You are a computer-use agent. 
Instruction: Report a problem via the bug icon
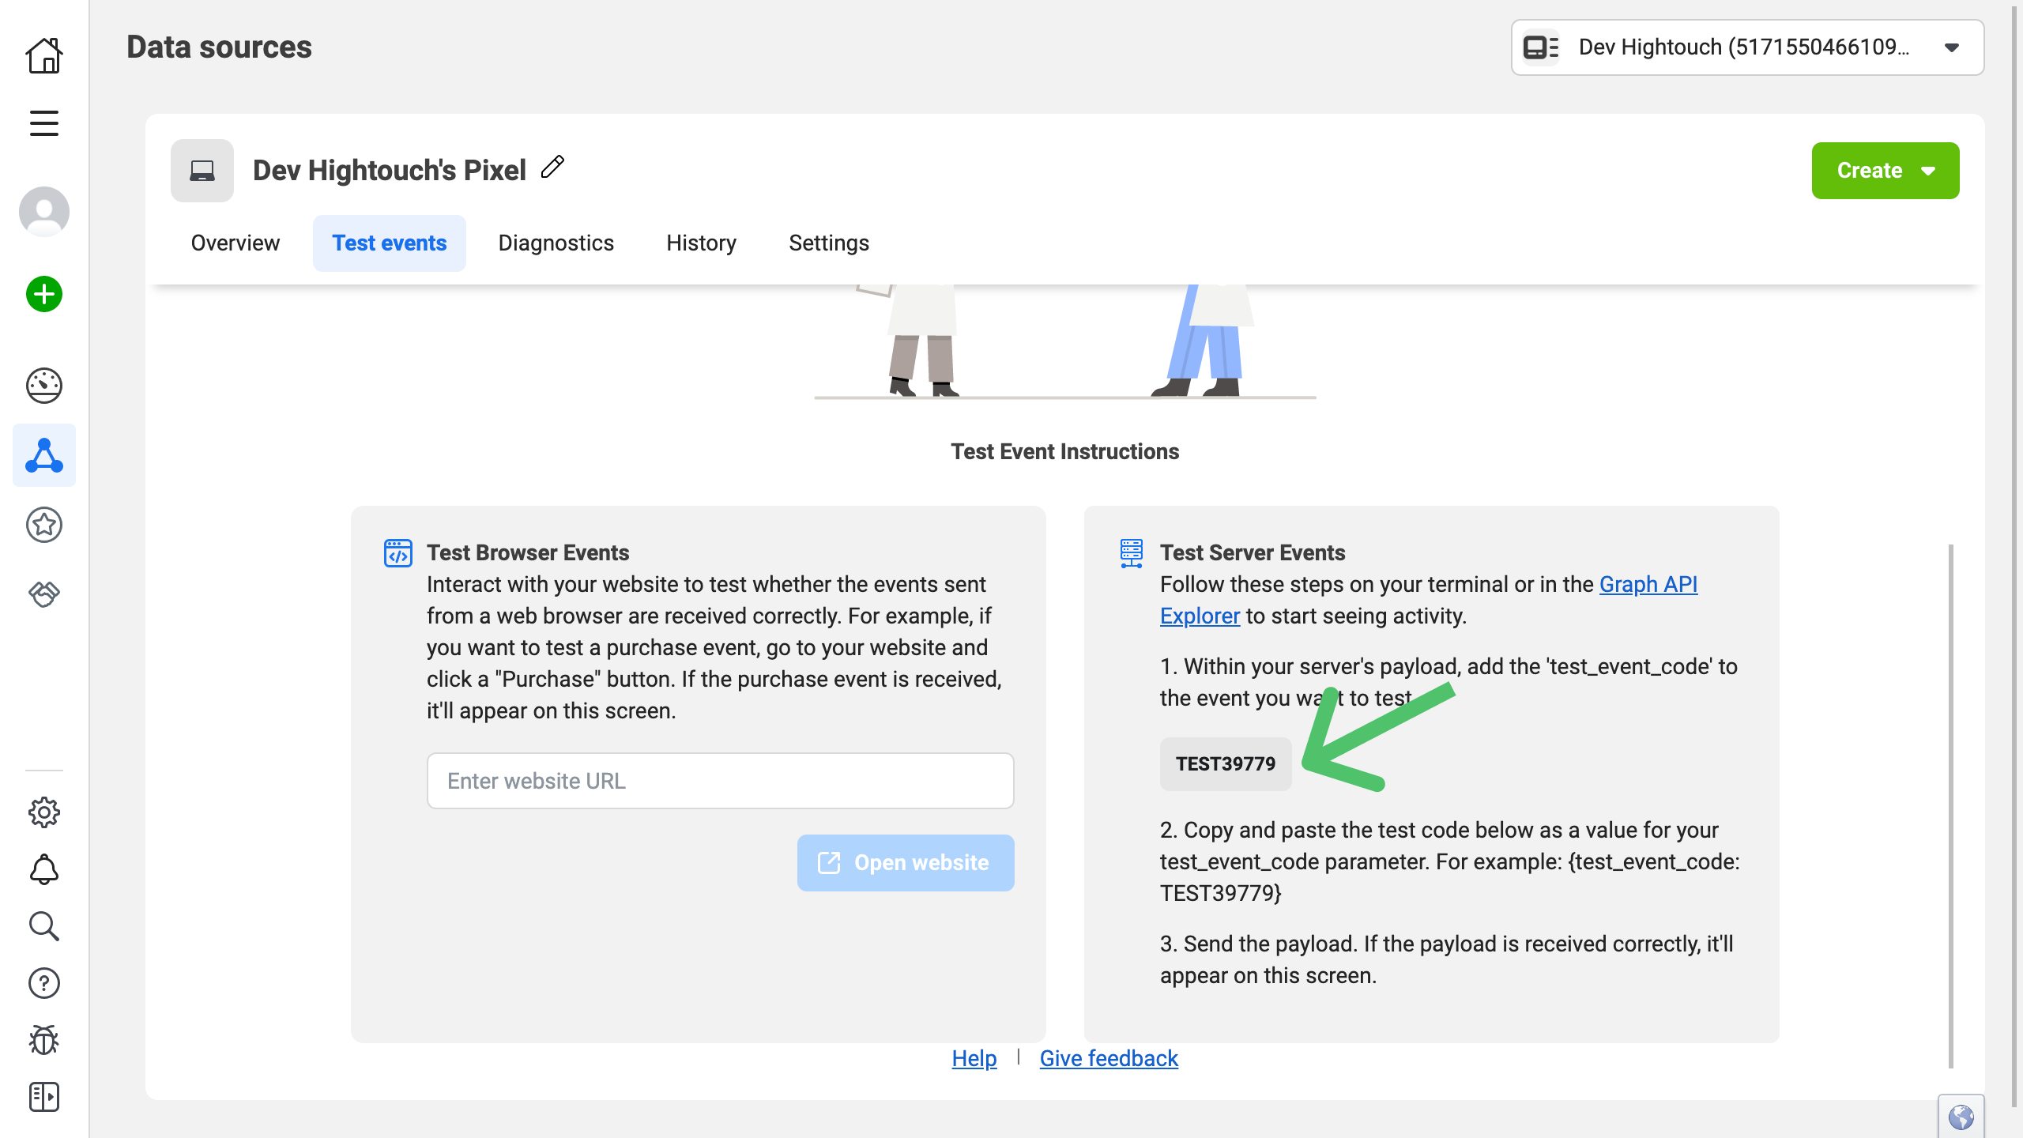(x=44, y=1040)
